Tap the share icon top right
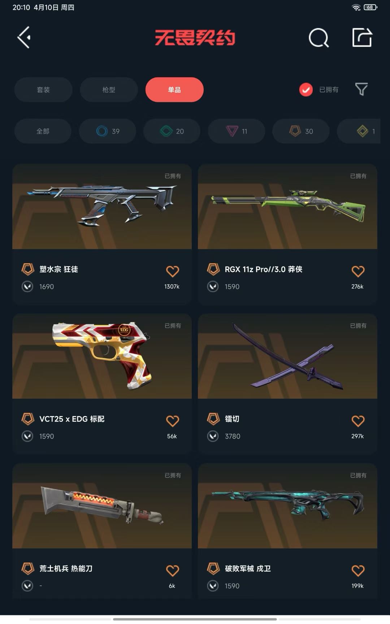Viewport: 390px width, 624px height. coord(362,37)
